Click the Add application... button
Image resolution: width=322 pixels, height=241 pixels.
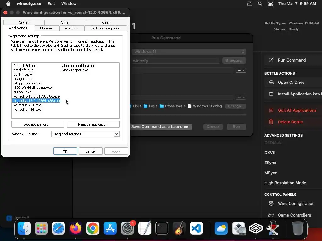pyautogui.click(x=38, y=124)
